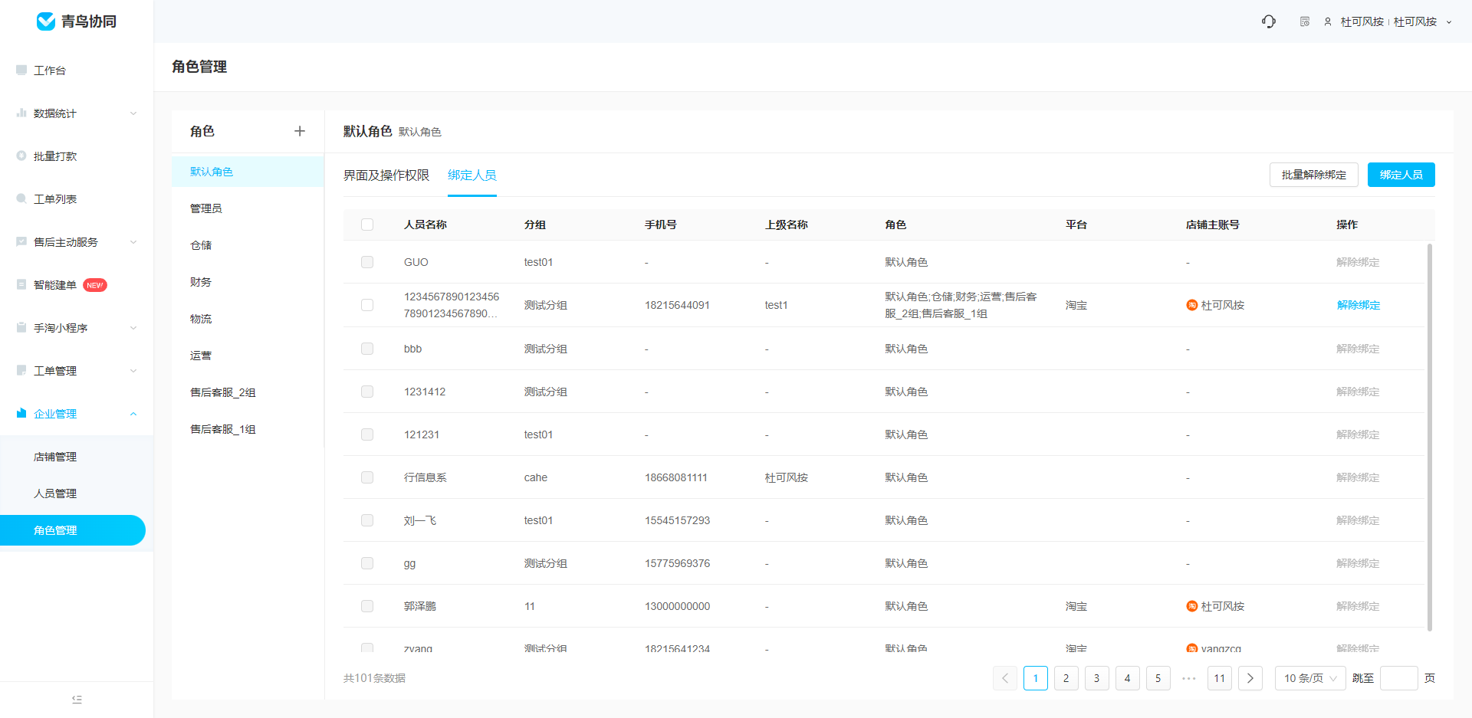Check the 郭泽鹏 row checkbox
Screen dimensions: 1472x718
point(367,606)
